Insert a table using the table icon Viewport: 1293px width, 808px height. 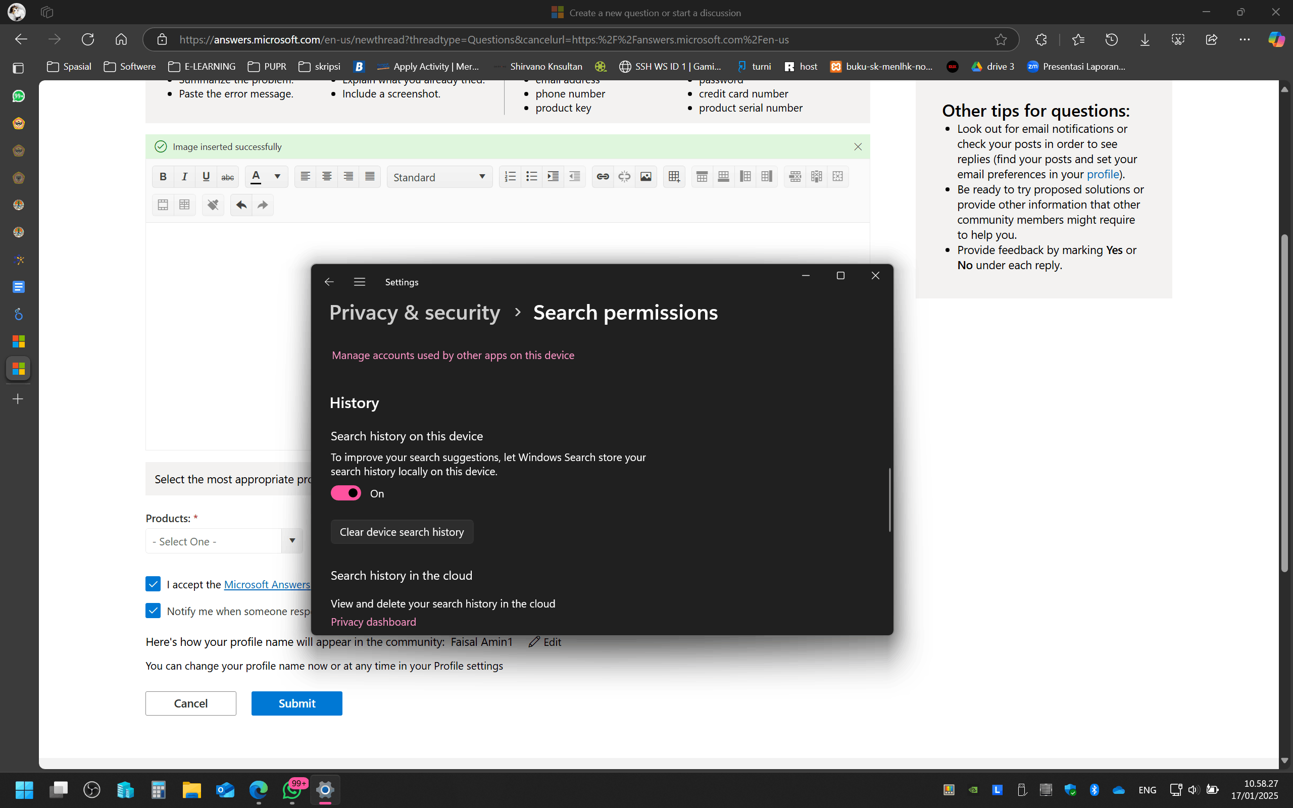(x=674, y=176)
